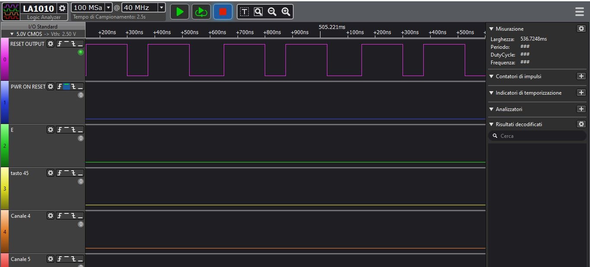This screenshot has height=267, width=590.
Task: Open Canale 4 settings gear
Action: click(51, 216)
